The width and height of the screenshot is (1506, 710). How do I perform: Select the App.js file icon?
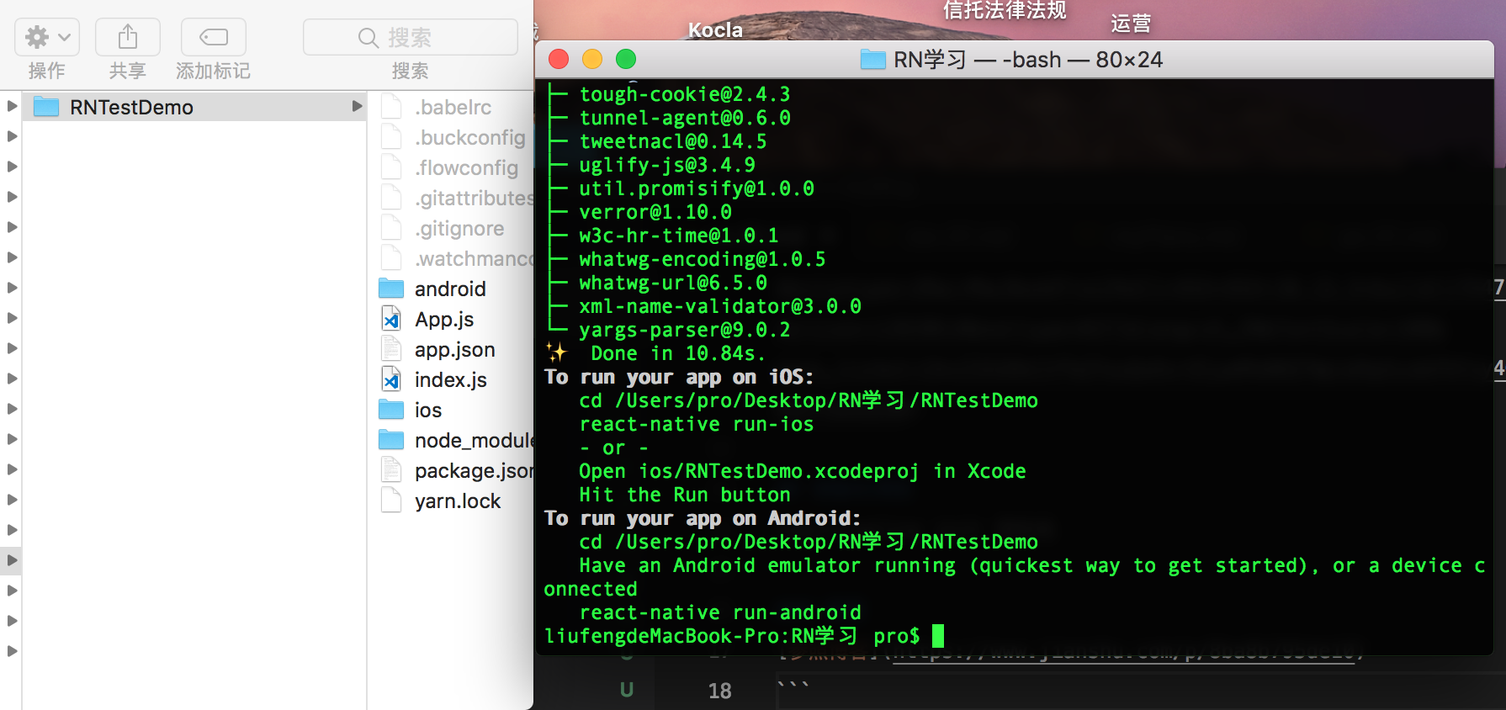pos(391,320)
